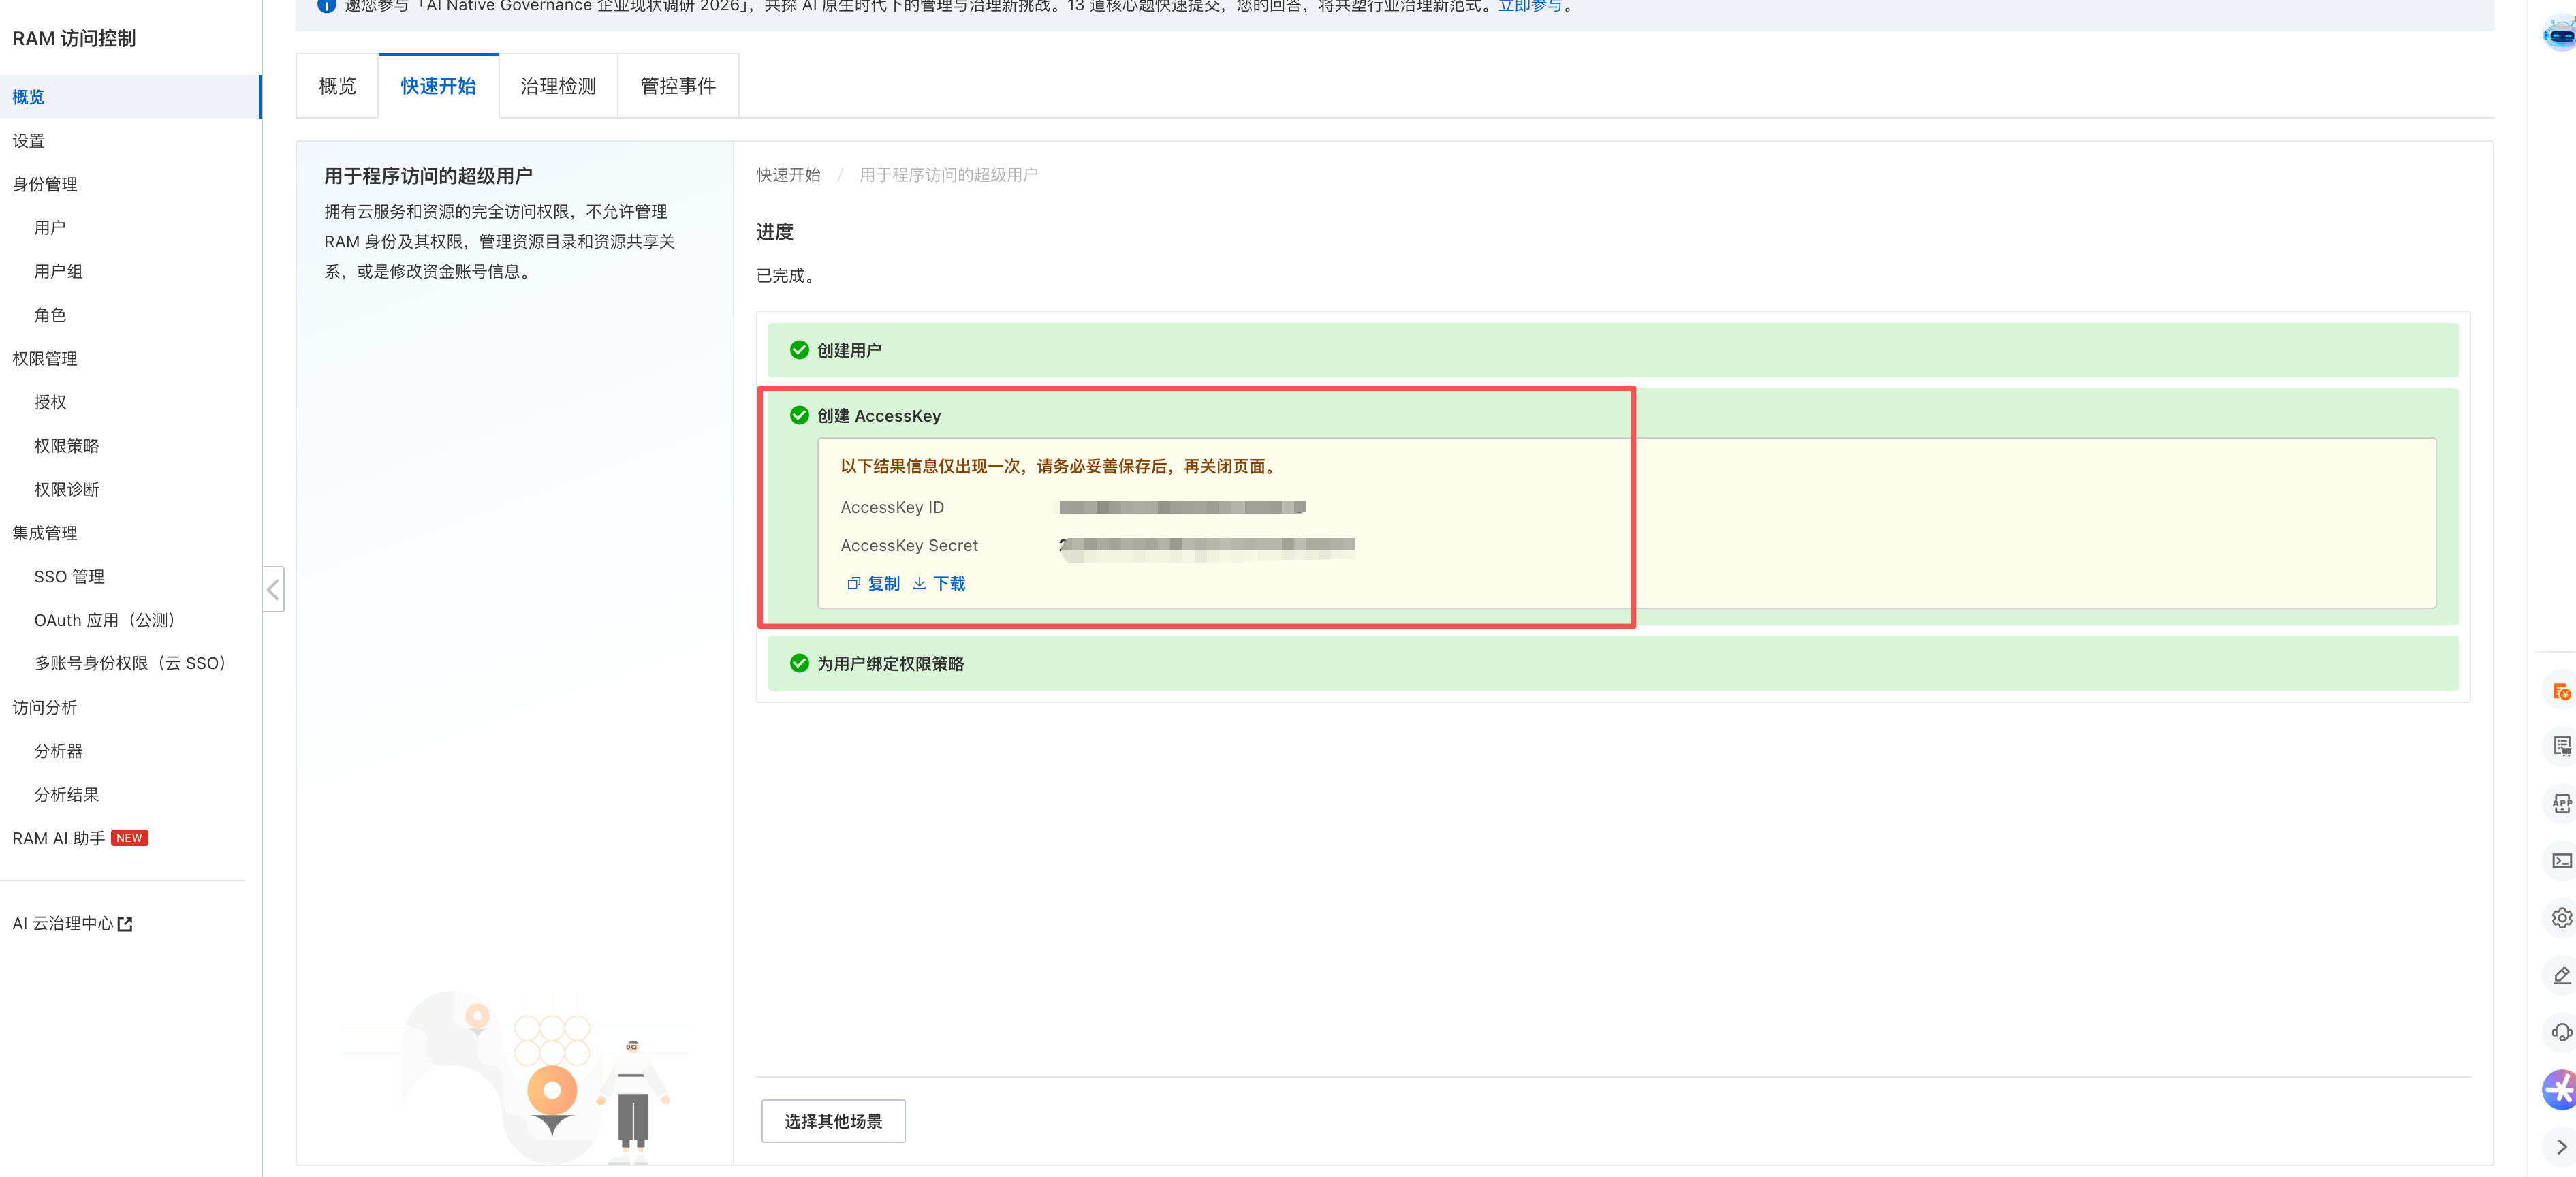Open the orange billing icon in right toolbar
Image resolution: width=2576 pixels, height=1177 pixels.
(2561, 691)
